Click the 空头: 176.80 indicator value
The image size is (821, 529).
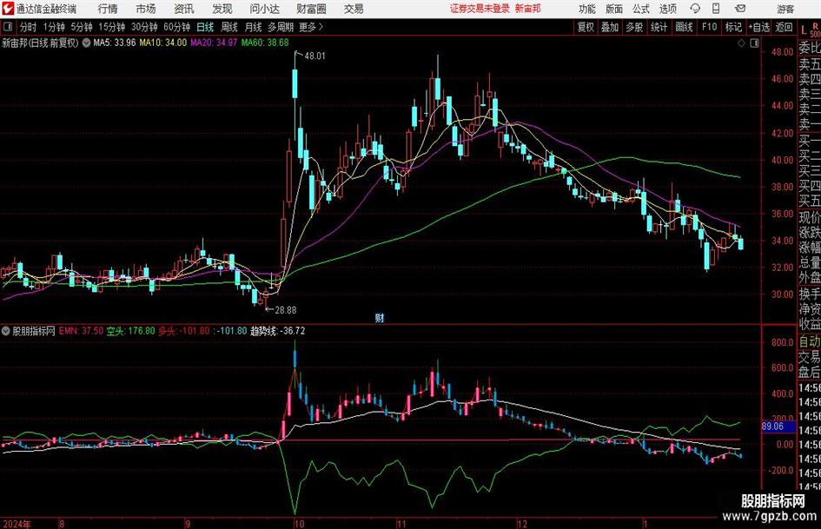click(x=131, y=331)
